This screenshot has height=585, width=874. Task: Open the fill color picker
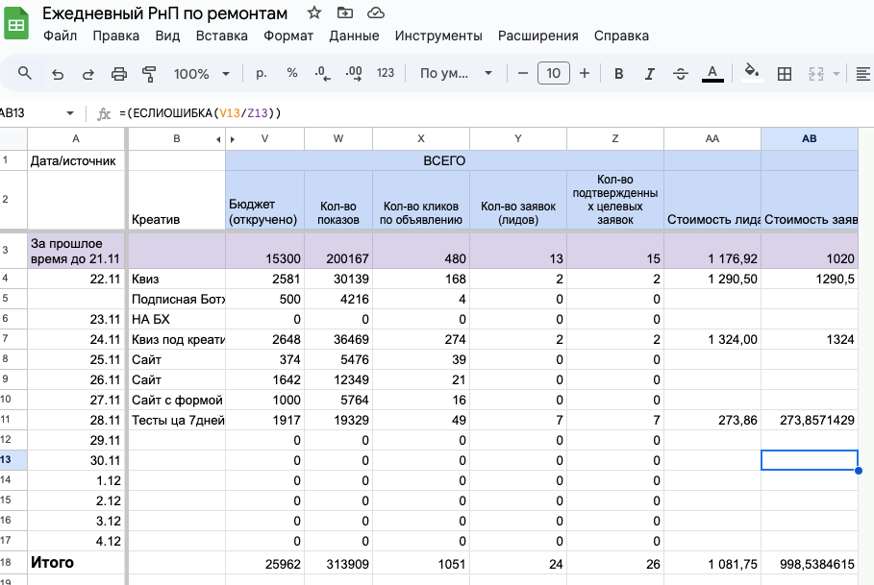(x=752, y=72)
